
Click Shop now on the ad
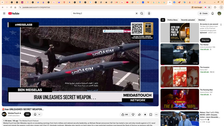[205, 40]
